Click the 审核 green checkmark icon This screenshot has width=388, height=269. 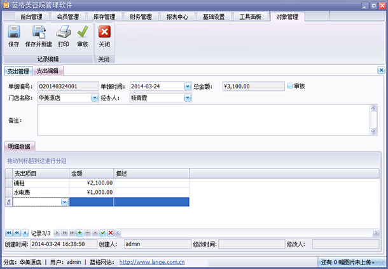[x=83, y=32]
